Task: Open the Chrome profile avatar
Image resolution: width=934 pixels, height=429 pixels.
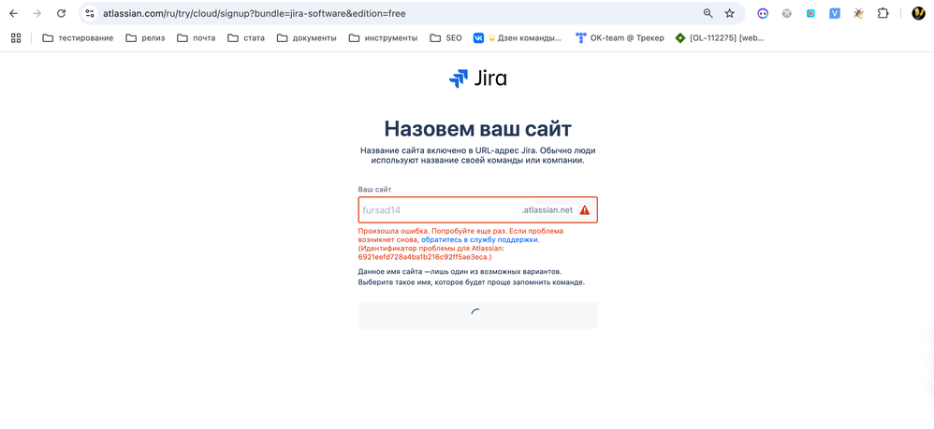Action: [918, 13]
